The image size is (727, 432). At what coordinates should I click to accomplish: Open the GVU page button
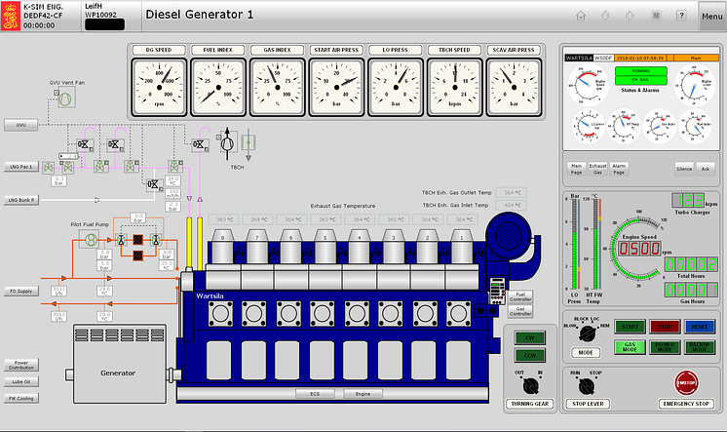click(20, 125)
